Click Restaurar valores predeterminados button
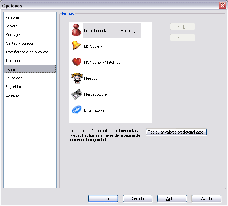Screen dimensions: 228x206 [176, 132]
